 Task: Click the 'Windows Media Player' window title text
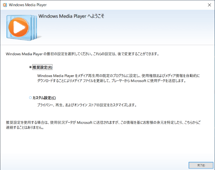[x=28, y=5]
